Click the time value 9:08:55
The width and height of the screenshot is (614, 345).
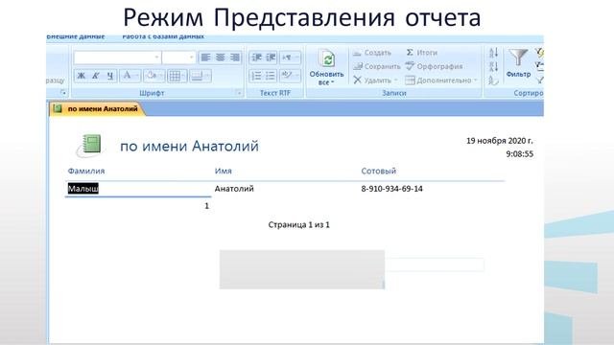click(520, 154)
